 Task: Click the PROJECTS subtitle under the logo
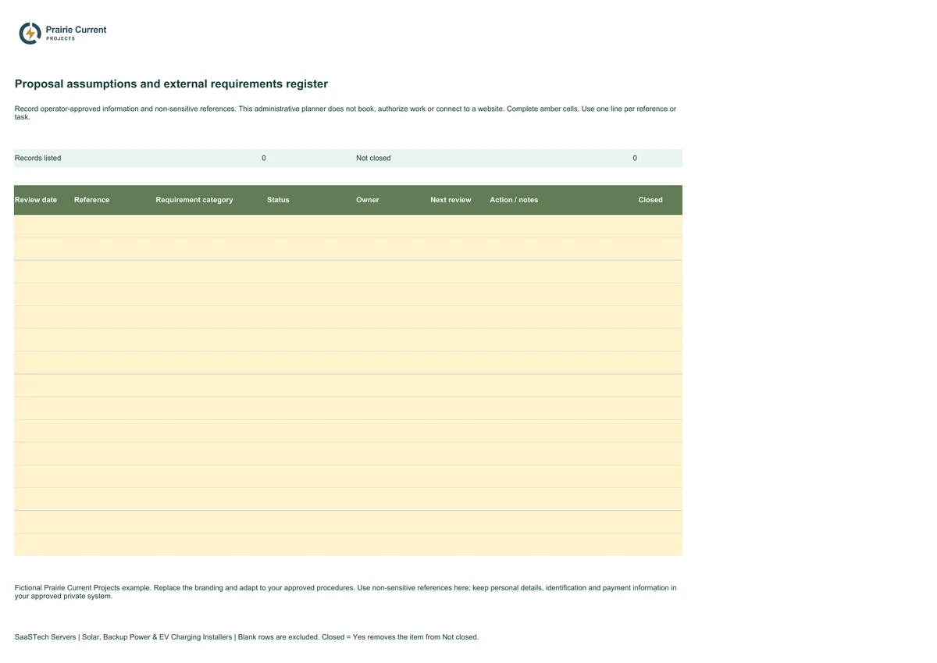(61, 39)
